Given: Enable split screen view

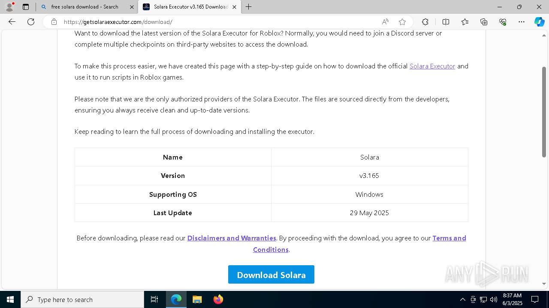Looking at the screenshot, I should point(446,22).
